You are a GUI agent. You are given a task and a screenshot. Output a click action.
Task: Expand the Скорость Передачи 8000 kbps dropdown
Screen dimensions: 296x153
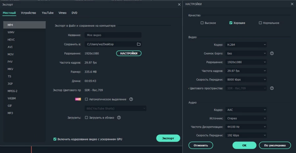click(246, 79)
